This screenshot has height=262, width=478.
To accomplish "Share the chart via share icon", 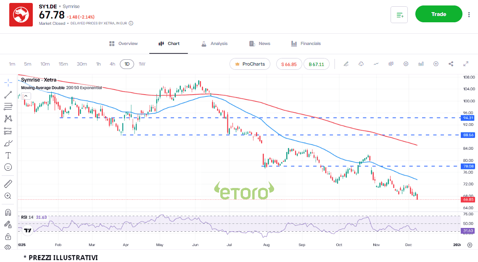I will pyautogui.click(x=451, y=64).
